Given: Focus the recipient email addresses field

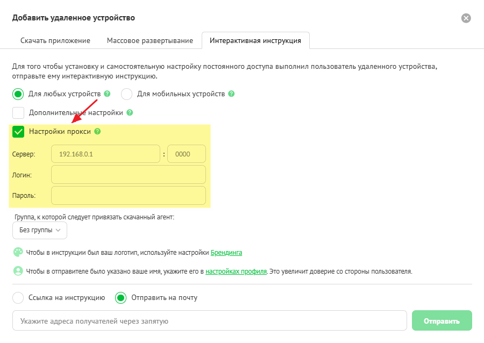Looking at the screenshot, I should [x=209, y=321].
